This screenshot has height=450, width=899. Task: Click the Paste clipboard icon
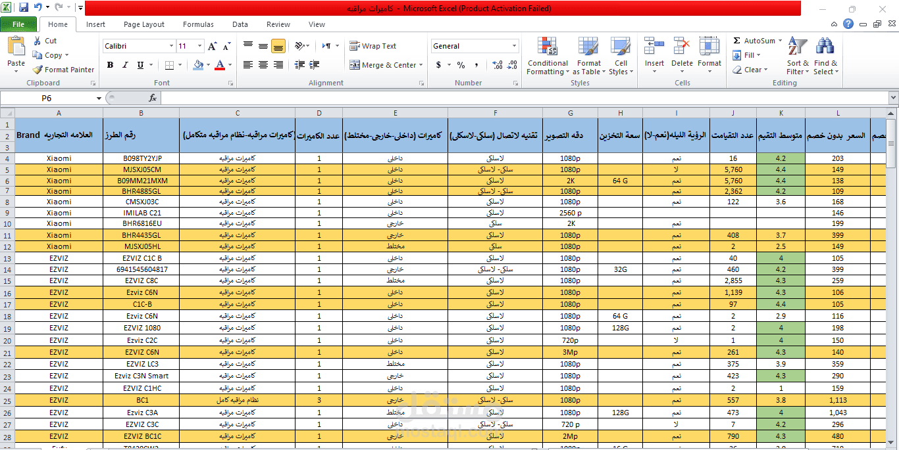[16, 47]
